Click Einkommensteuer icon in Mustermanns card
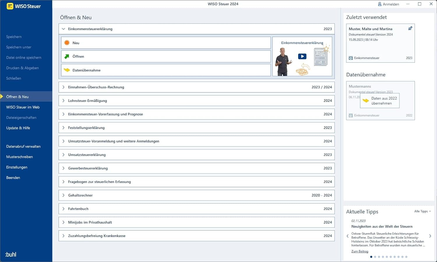Screen dimensions: 437x262 pos(351,116)
